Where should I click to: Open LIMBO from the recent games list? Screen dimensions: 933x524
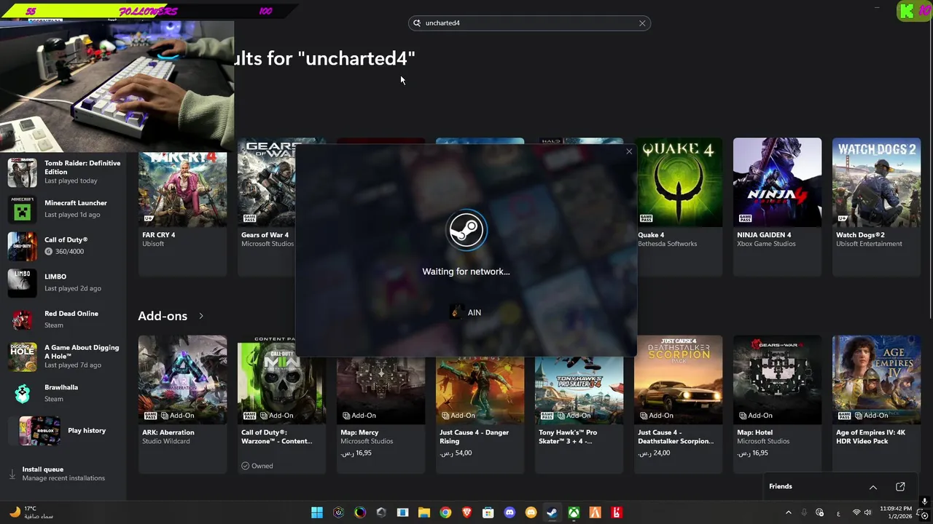pyautogui.click(x=65, y=282)
